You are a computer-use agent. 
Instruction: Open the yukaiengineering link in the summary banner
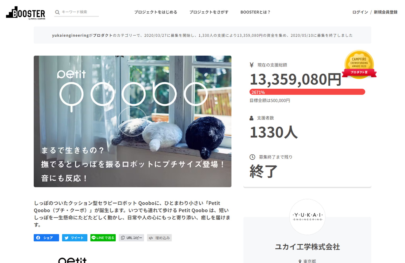pos(70,35)
